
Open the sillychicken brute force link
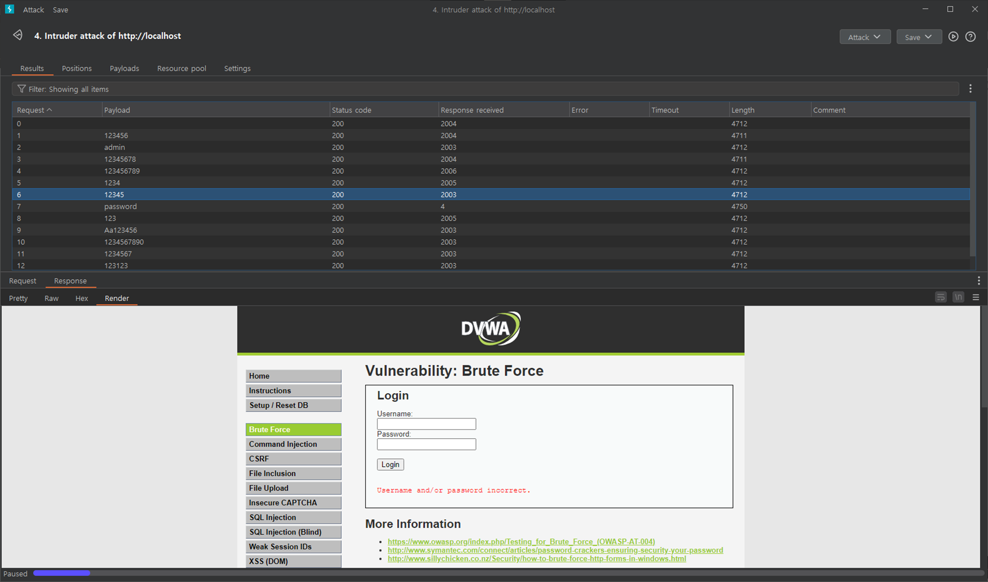537,558
